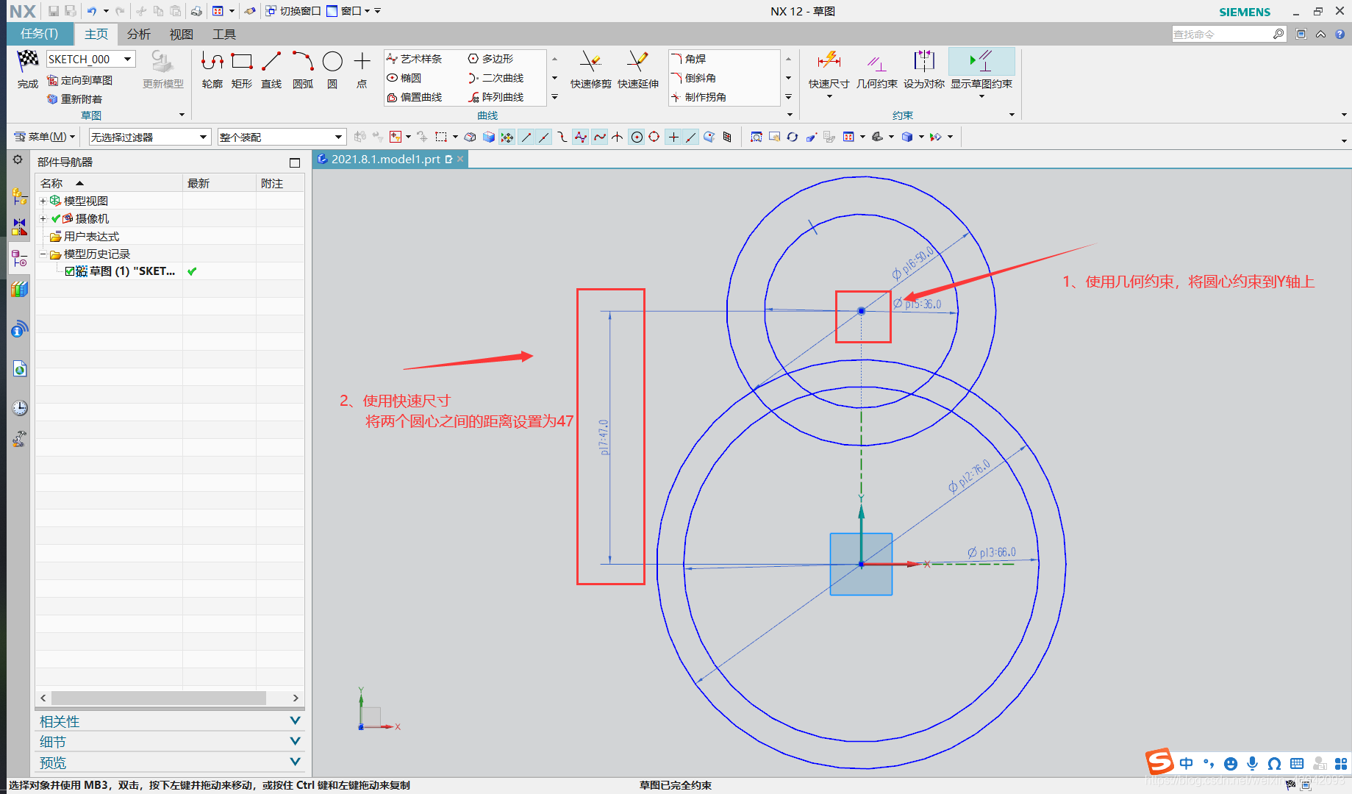1352x794 pixels.
Task: Choose the 椭圆 (Ellipse) tool
Action: tap(404, 78)
